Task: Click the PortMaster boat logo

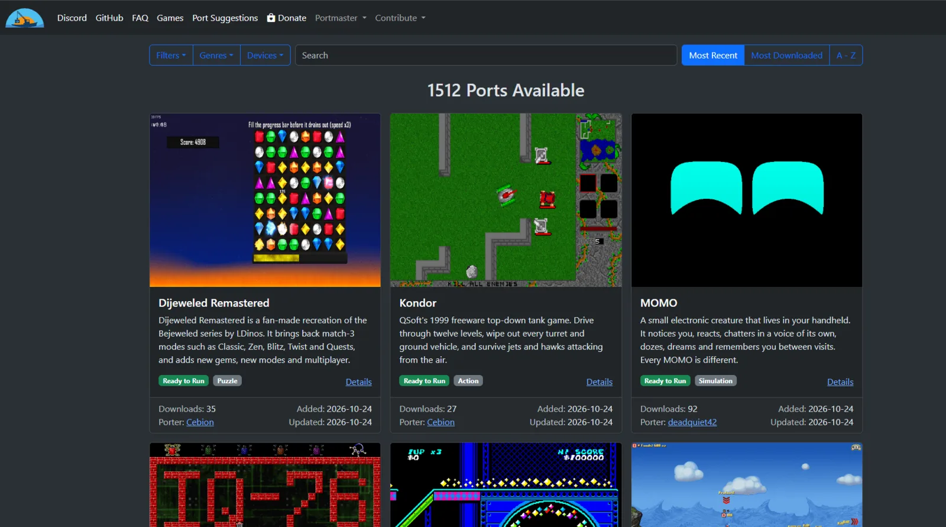Action: click(x=25, y=18)
